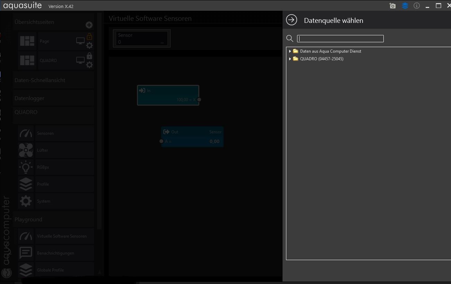The width and height of the screenshot is (451, 284).
Task: Open the System gear icon
Action: click(x=26, y=201)
